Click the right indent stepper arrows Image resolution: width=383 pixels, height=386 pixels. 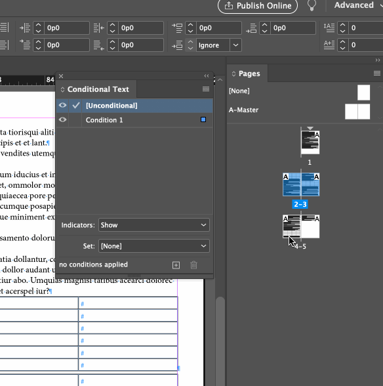[112, 28]
